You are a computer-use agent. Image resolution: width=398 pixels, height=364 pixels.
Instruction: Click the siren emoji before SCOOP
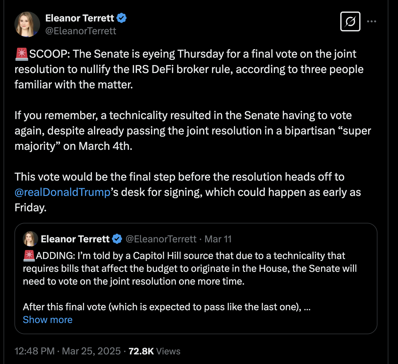pos(22,54)
